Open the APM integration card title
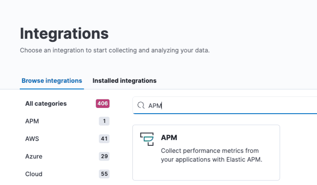This screenshot has width=317, height=185. pyautogui.click(x=169, y=137)
